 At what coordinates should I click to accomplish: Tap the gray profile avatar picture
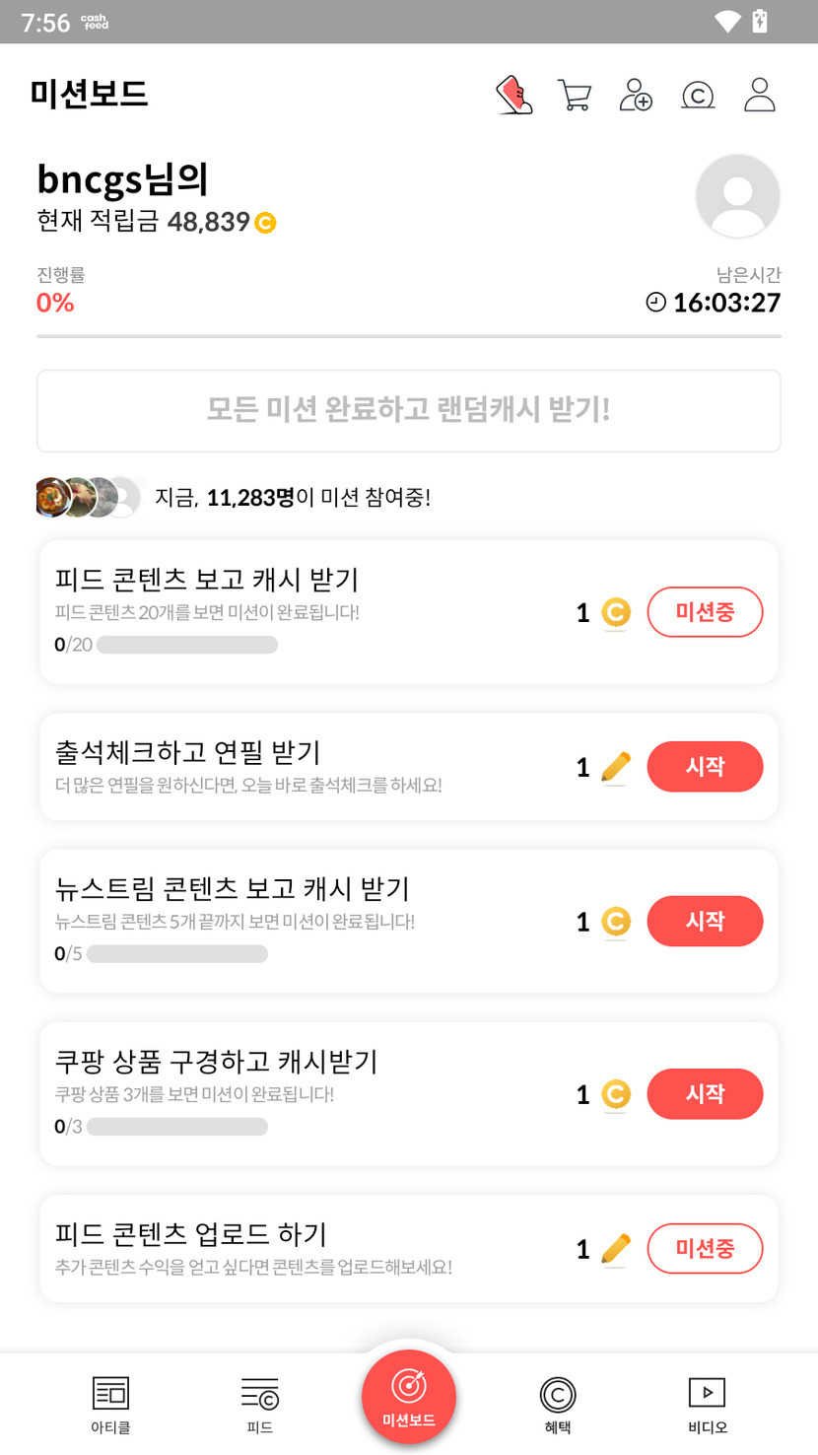point(737,196)
